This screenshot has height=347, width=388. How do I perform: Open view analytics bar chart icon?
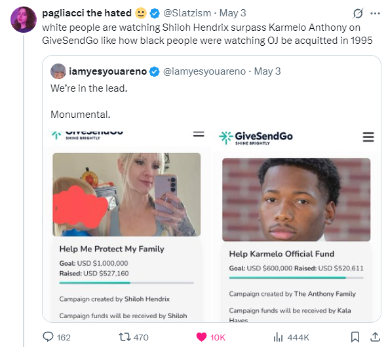[278, 337]
